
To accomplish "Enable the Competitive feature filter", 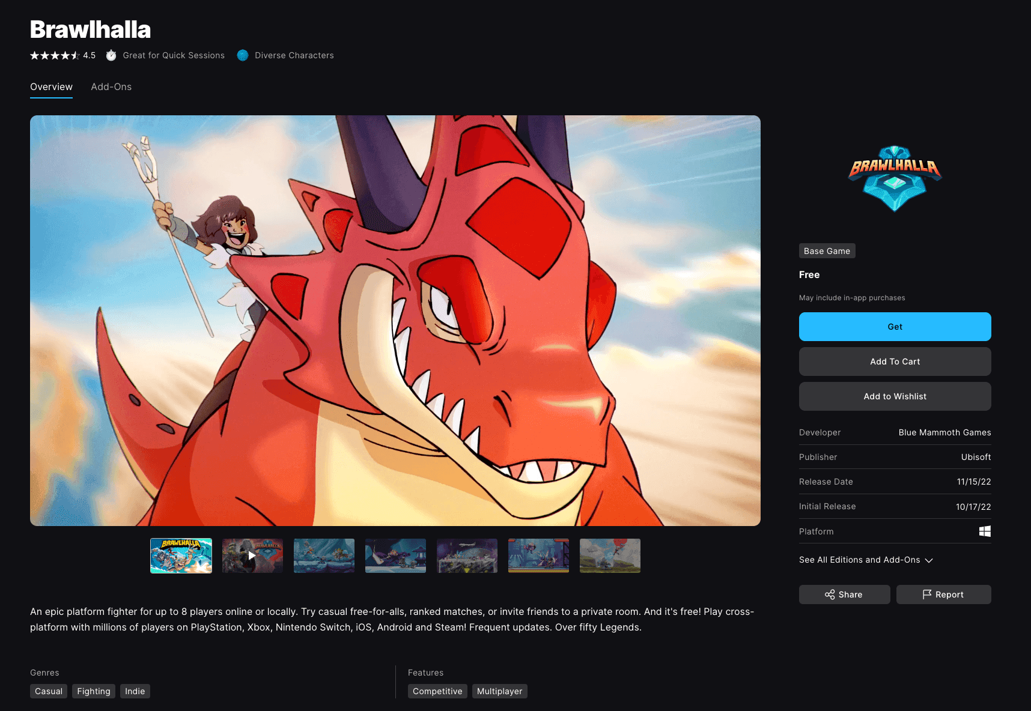I will coord(437,691).
